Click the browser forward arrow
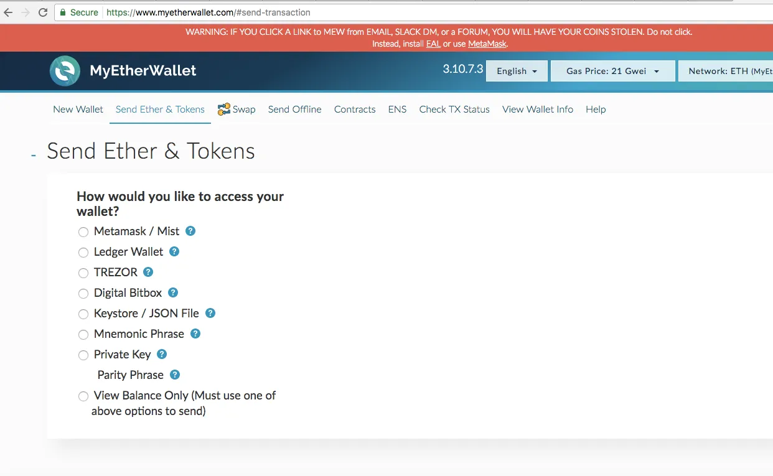The height and width of the screenshot is (476, 773). pos(26,12)
